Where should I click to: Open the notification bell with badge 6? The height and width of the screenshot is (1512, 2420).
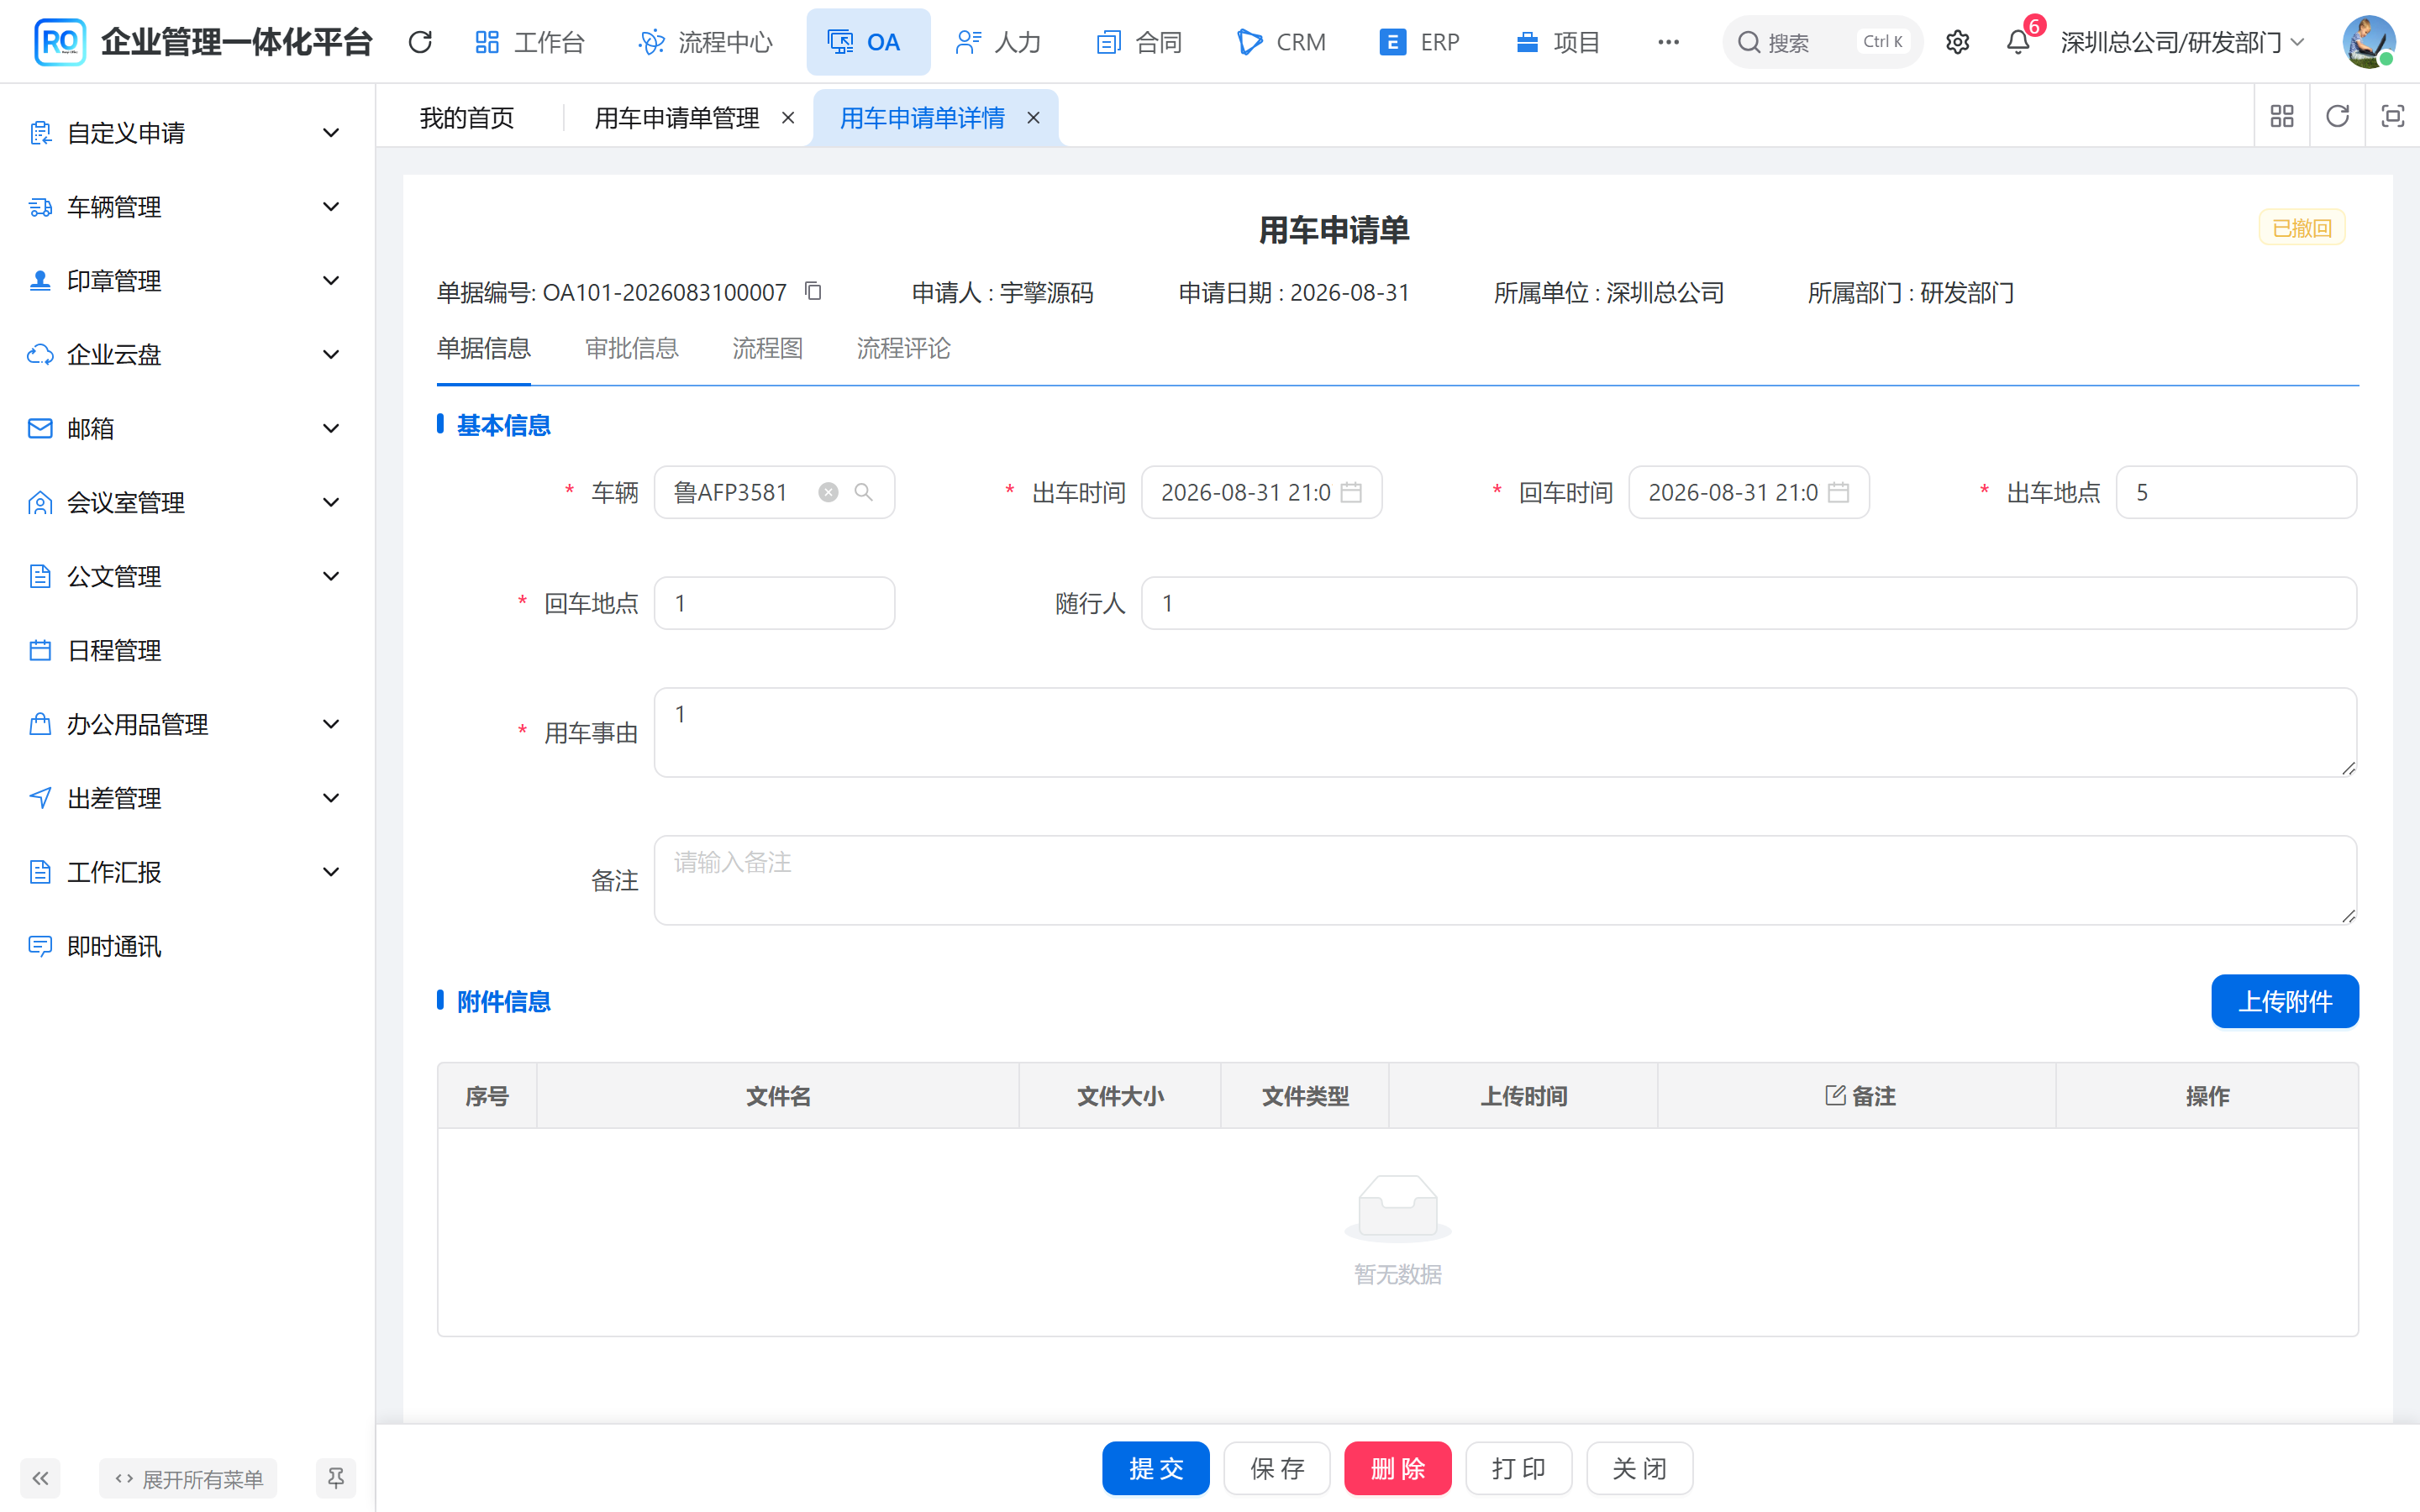[2018, 42]
